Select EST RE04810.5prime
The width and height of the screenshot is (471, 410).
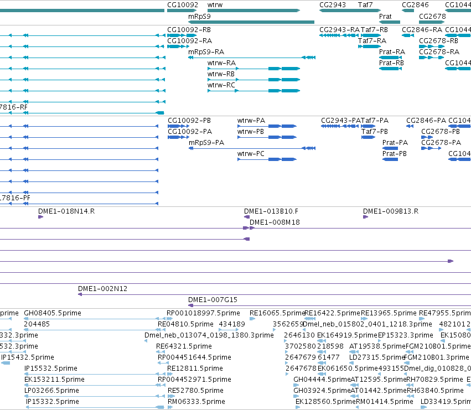(x=185, y=324)
